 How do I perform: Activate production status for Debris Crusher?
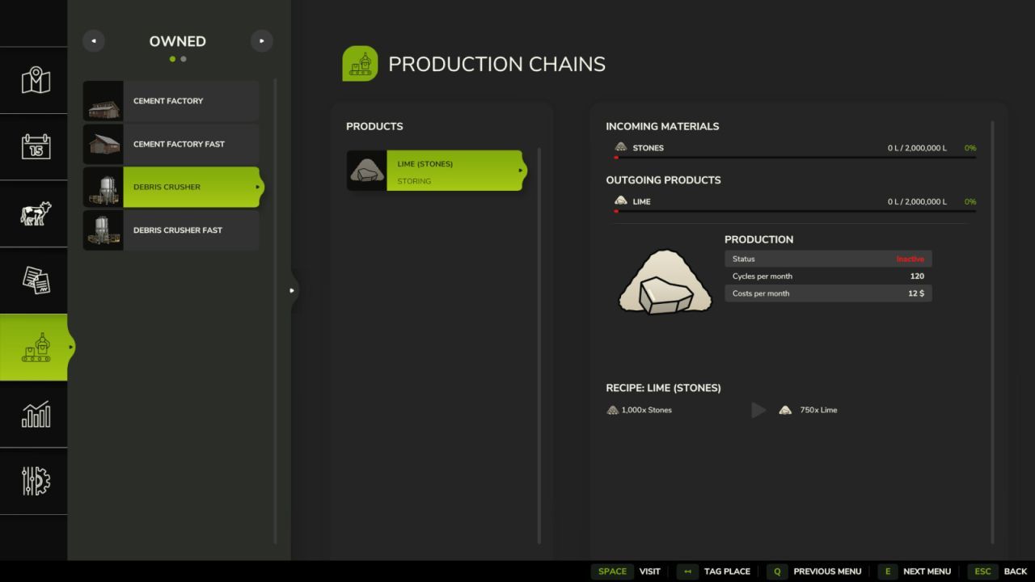pos(828,259)
